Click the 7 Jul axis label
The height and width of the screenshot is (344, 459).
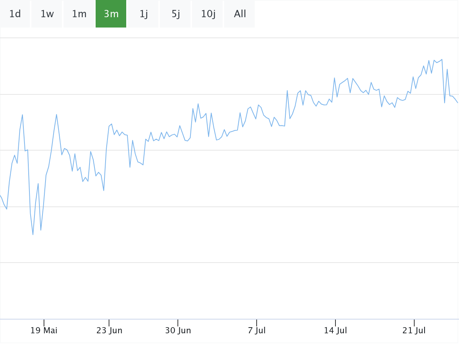click(257, 330)
